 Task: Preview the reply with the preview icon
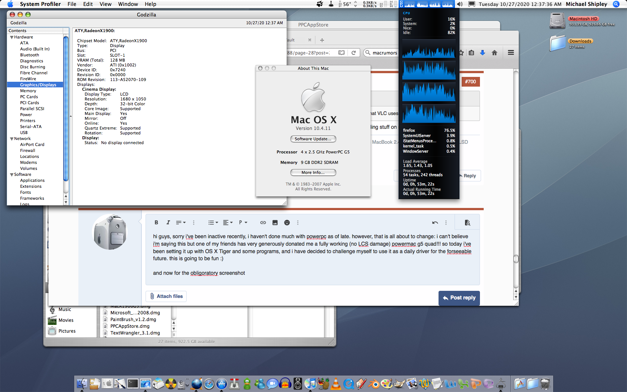(467, 223)
